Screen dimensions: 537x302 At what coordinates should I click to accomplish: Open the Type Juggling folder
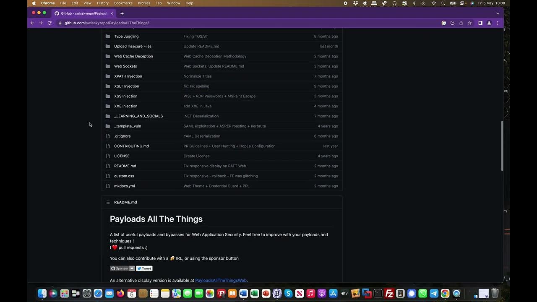point(126,36)
